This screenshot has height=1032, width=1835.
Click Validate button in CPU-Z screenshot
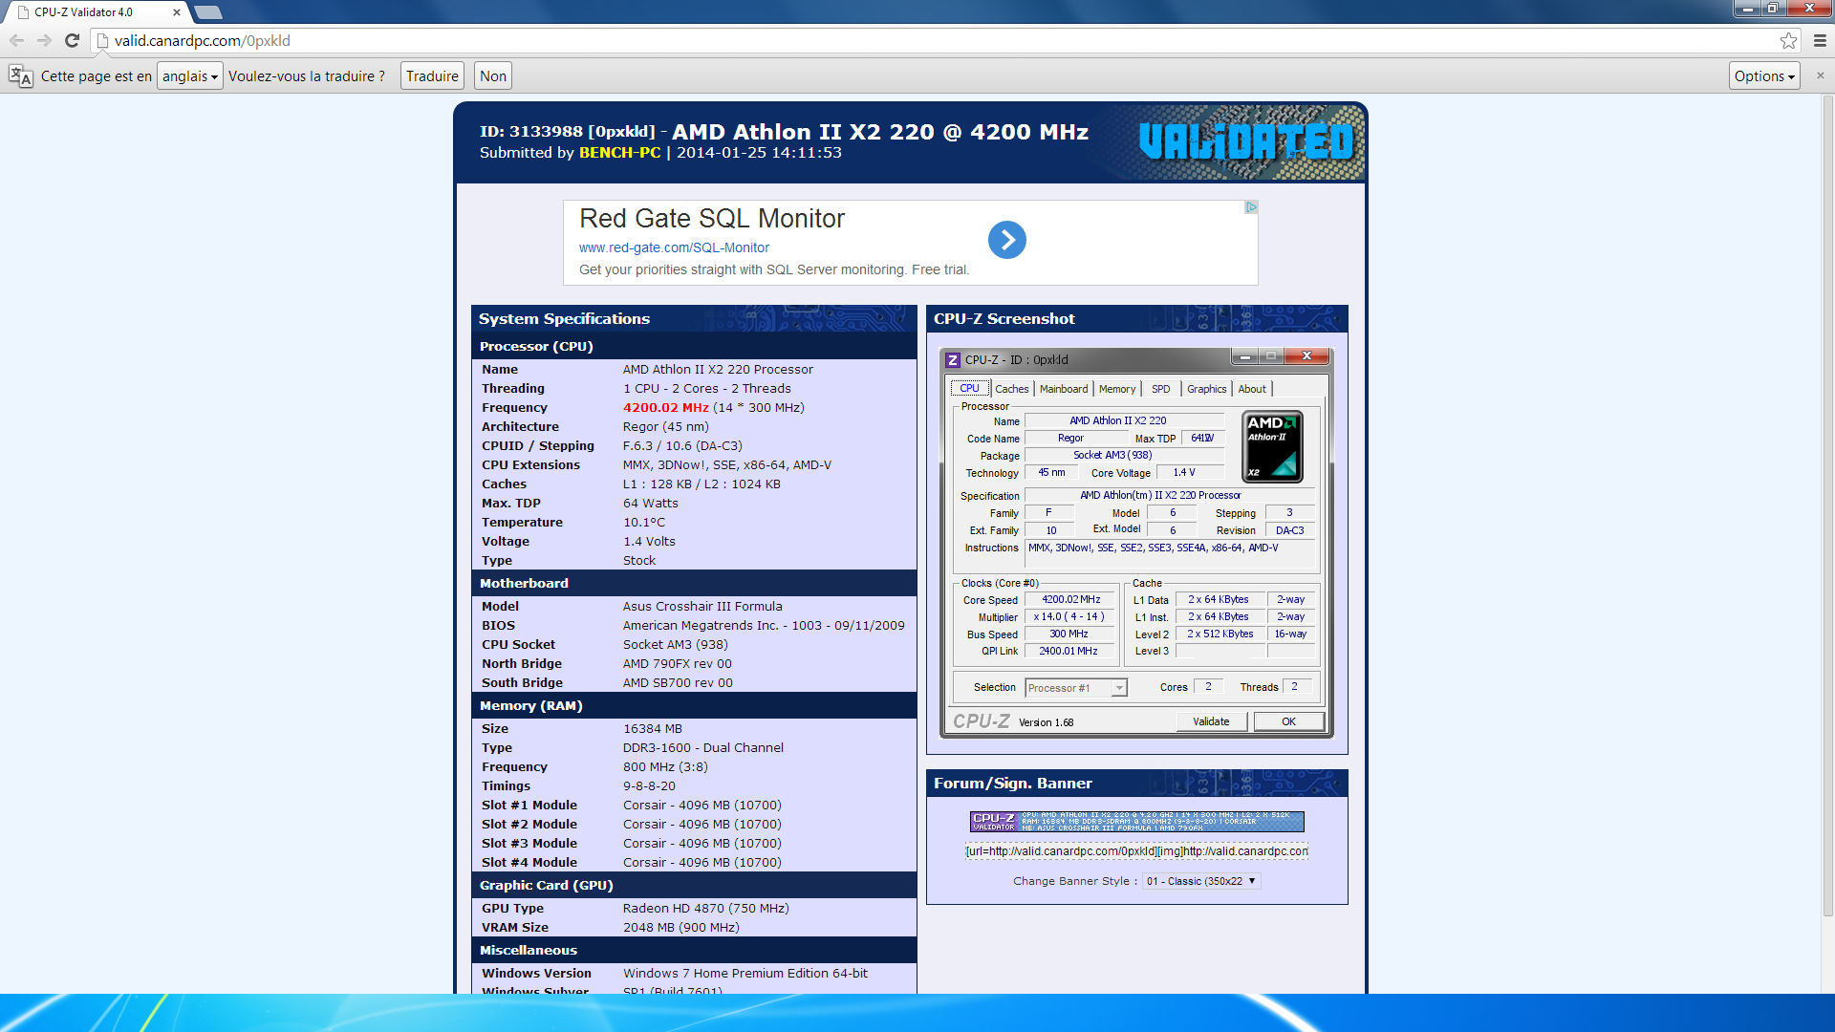[x=1211, y=721]
